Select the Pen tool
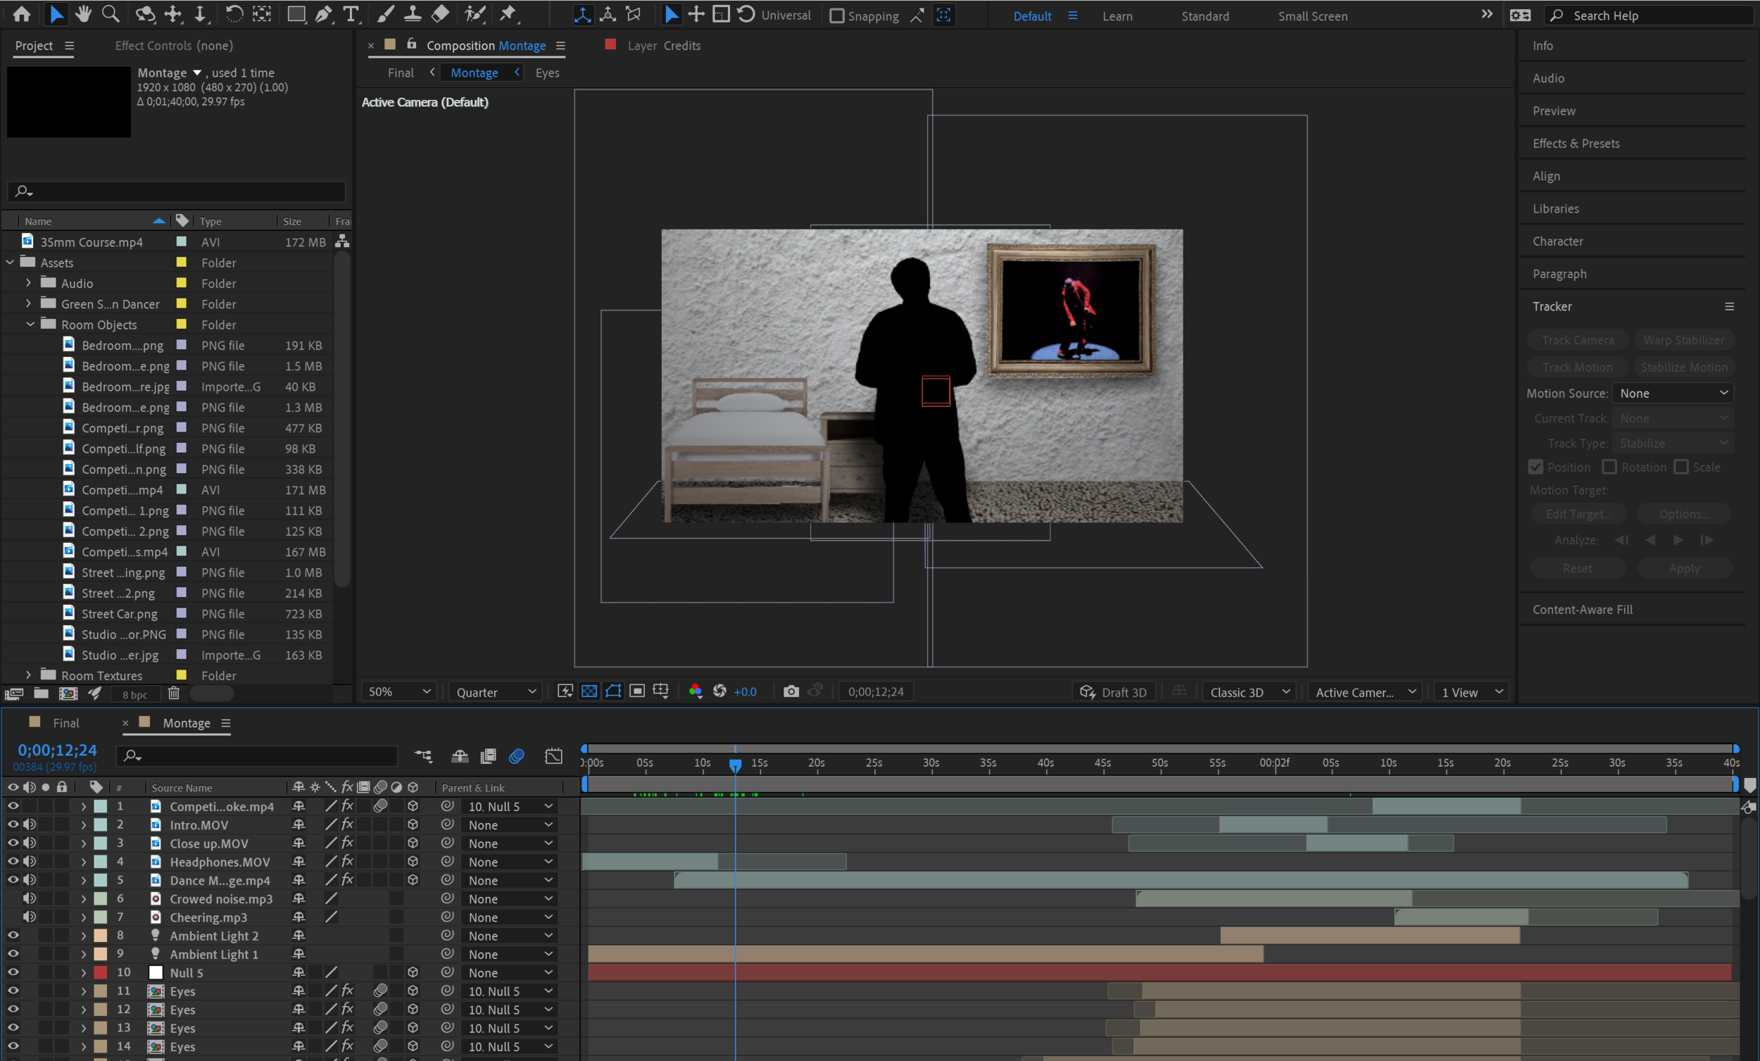The width and height of the screenshot is (1760, 1061). pos(324,13)
